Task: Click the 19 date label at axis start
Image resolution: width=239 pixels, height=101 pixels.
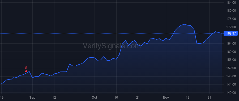Action: 2,98
